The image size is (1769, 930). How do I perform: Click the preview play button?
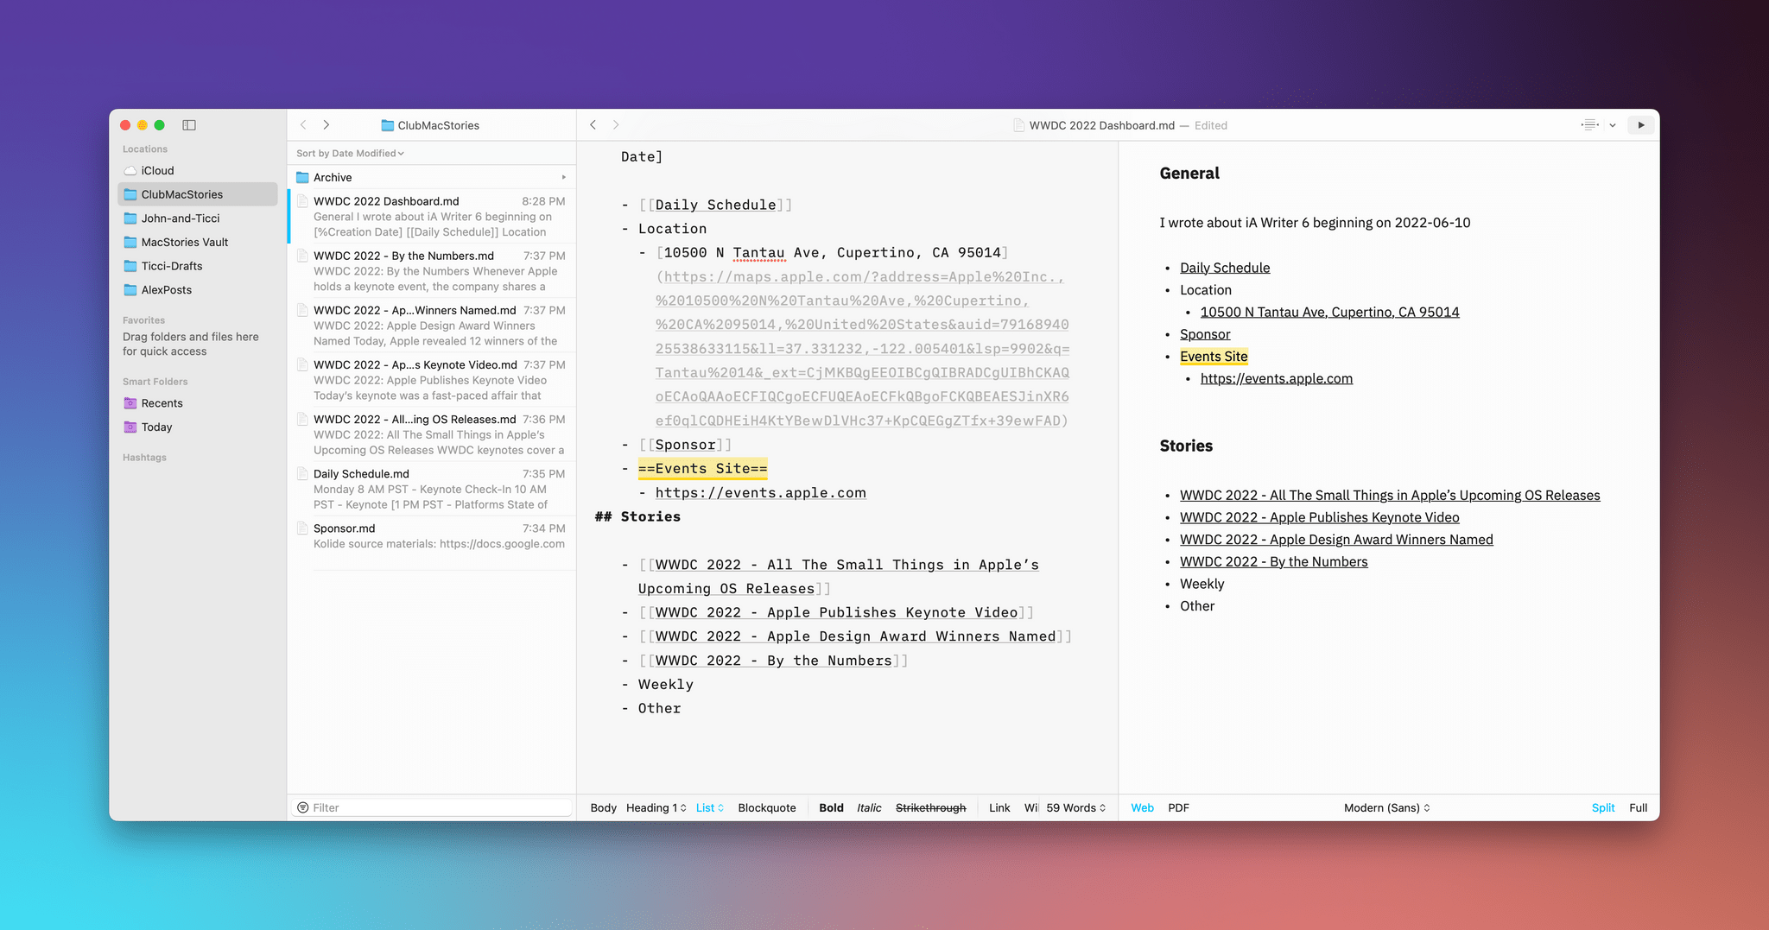(x=1640, y=125)
